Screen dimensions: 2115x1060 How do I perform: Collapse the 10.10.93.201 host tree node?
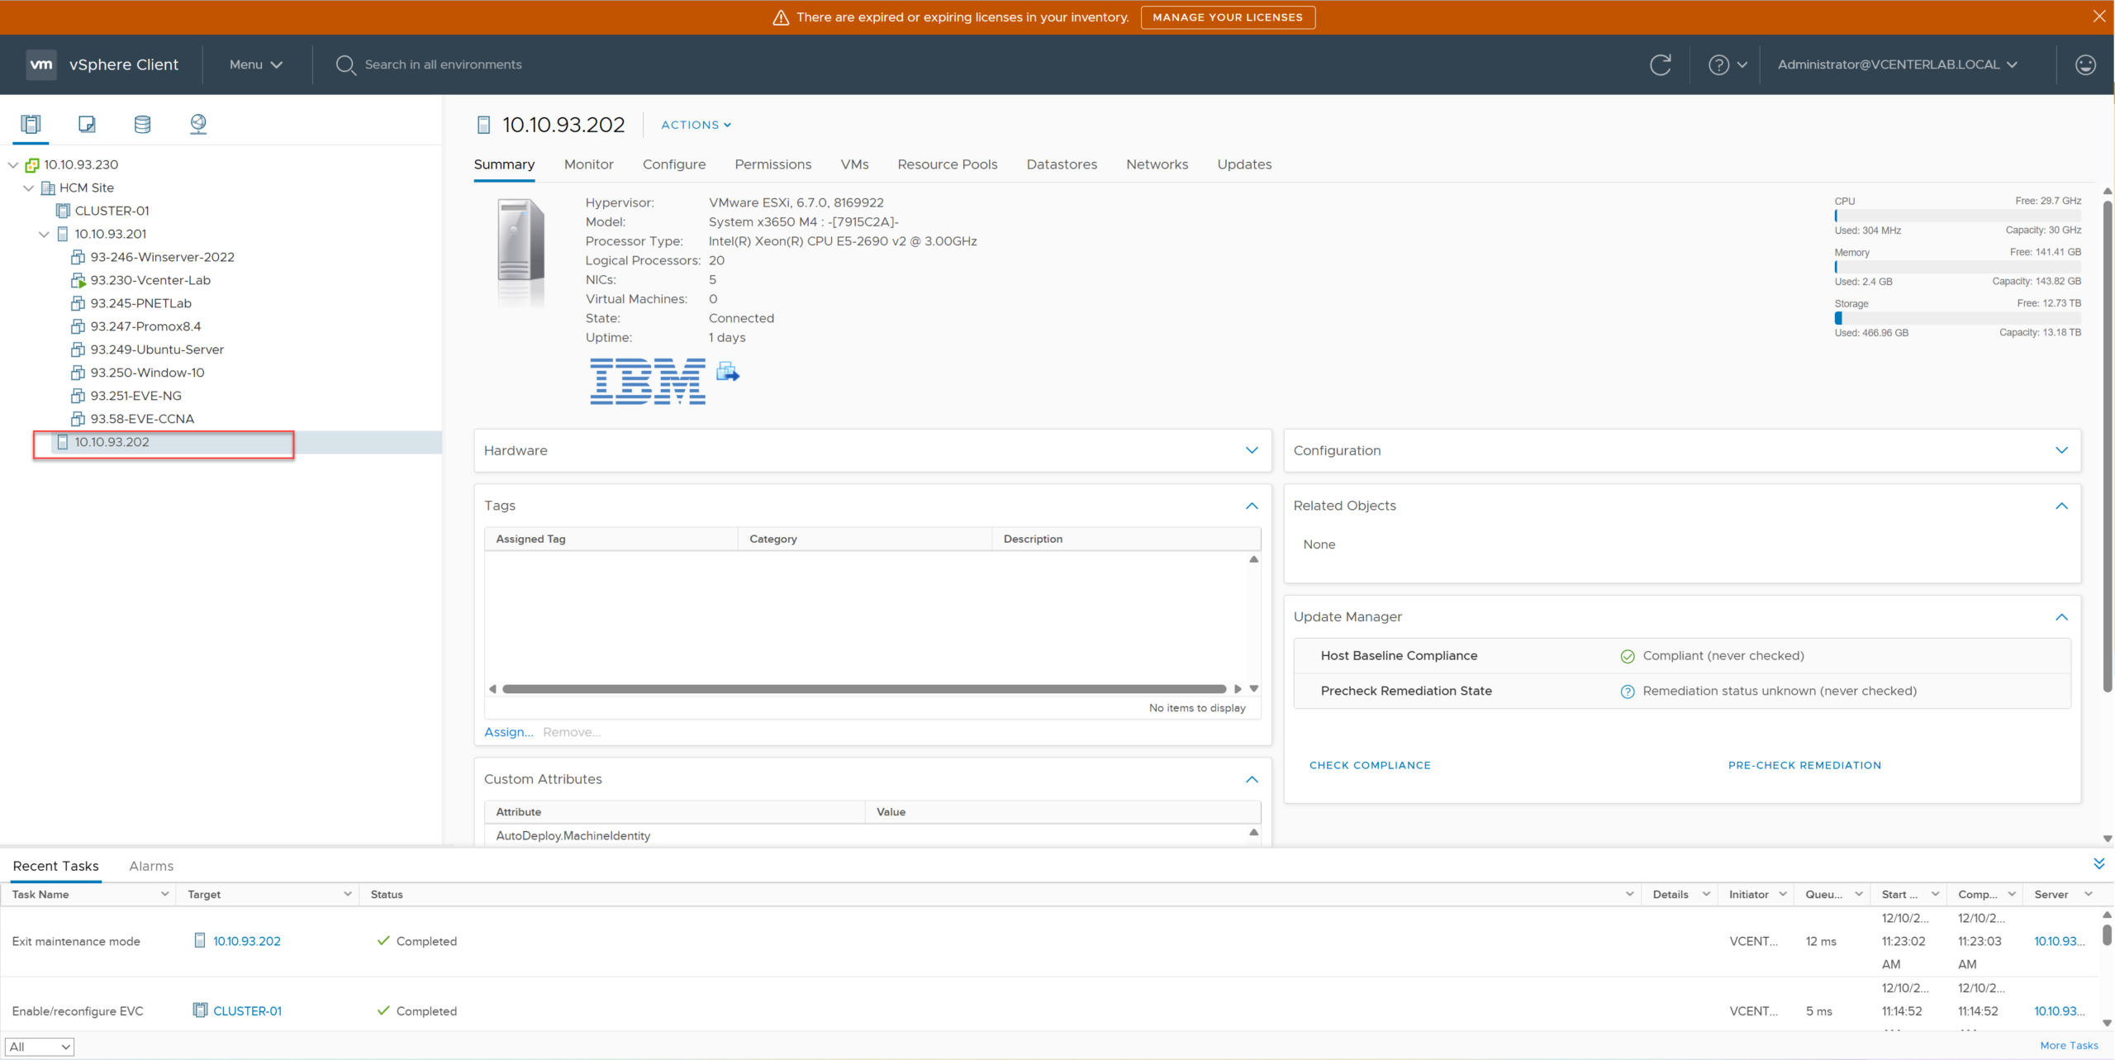click(44, 235)
